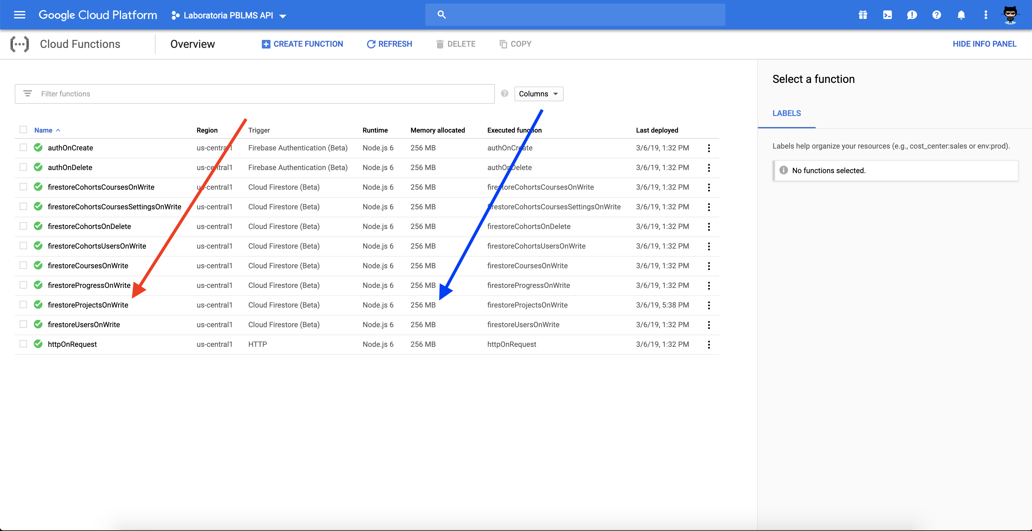Toggle the select-all checkbox in header
The image size is (1032, 531).
coord(23,130)
